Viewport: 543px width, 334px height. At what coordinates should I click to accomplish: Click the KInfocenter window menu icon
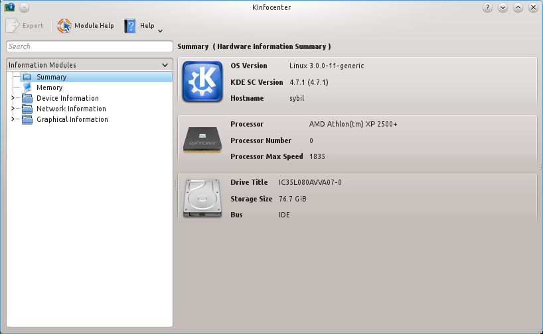pos(9,7)
